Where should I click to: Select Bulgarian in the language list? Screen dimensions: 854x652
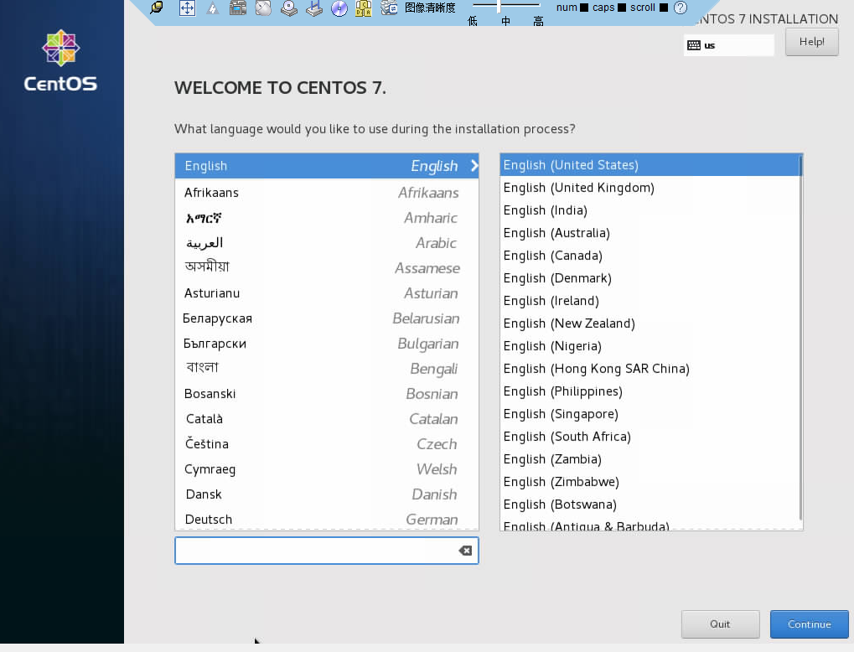(327, 344)
